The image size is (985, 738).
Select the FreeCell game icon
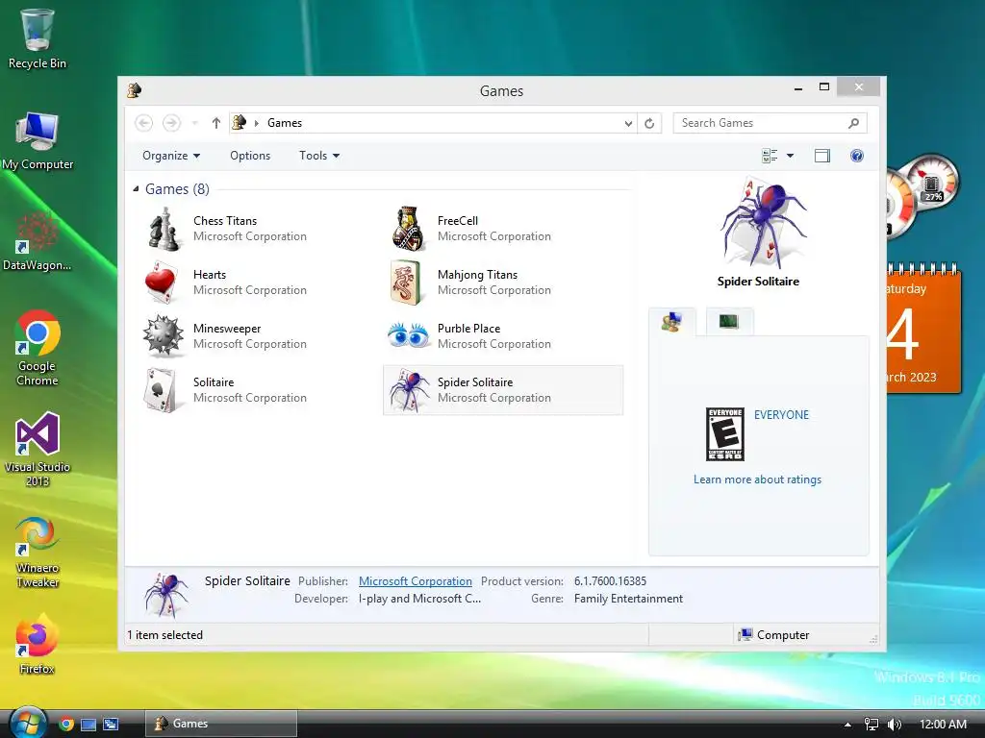(x=408, y=229)
